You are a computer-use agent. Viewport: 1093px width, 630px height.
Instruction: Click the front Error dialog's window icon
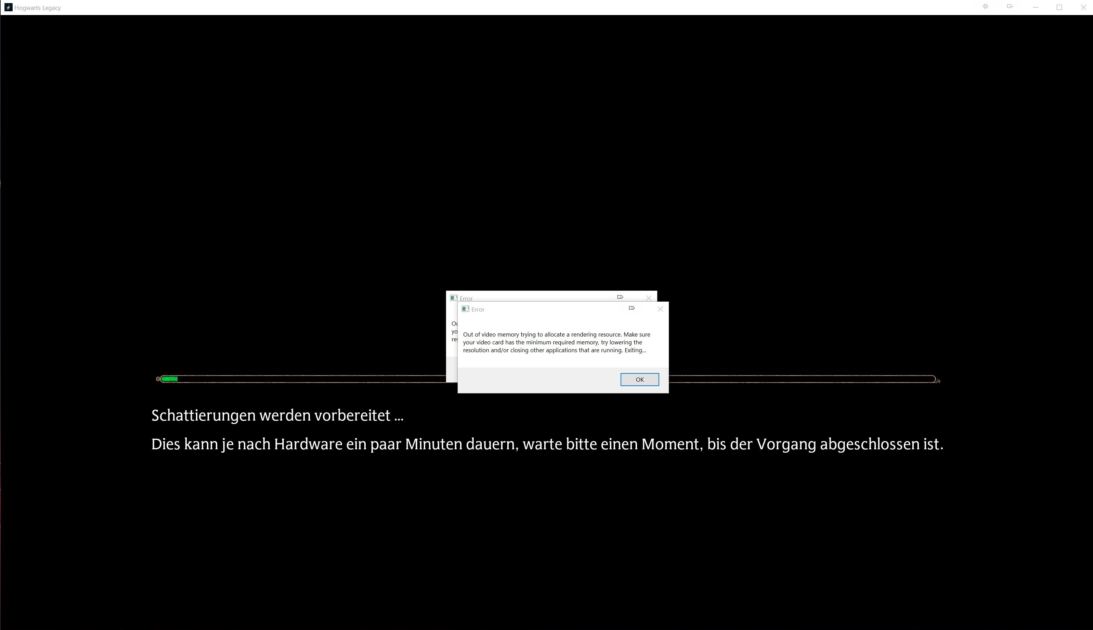tap(465, 309)
